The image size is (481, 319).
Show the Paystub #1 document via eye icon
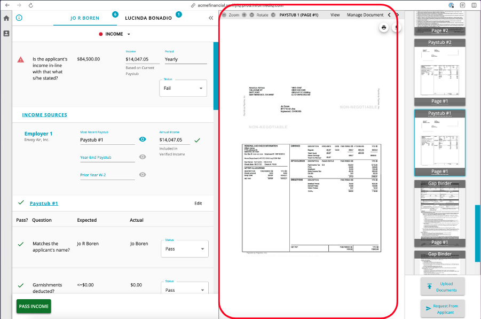[x=142, y=139]
